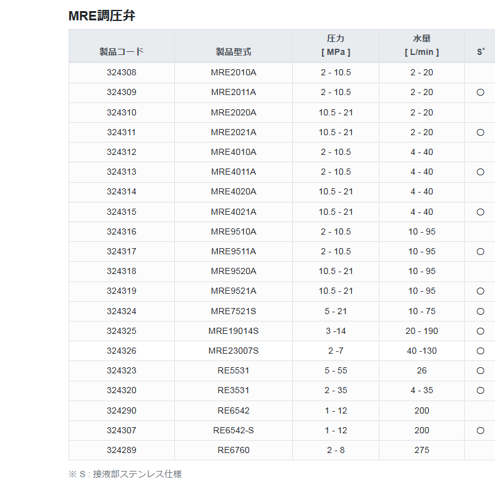The image size is (495, 495).
Task: Click model MRE2021A cell
Action: 234,133
